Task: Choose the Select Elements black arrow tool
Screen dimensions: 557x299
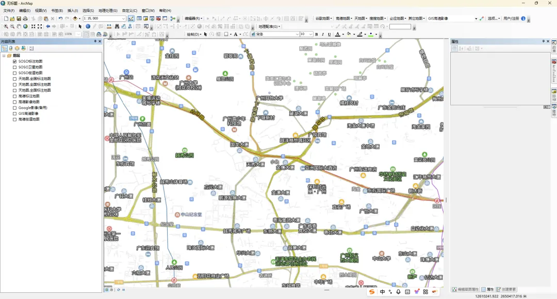Action: tap(80, 26)
